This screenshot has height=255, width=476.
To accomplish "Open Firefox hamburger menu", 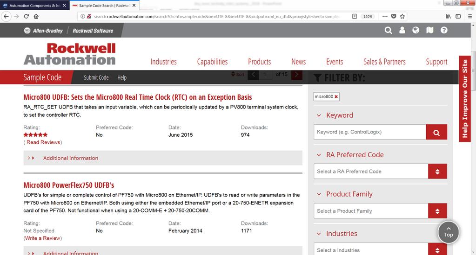I will [470, 16].
